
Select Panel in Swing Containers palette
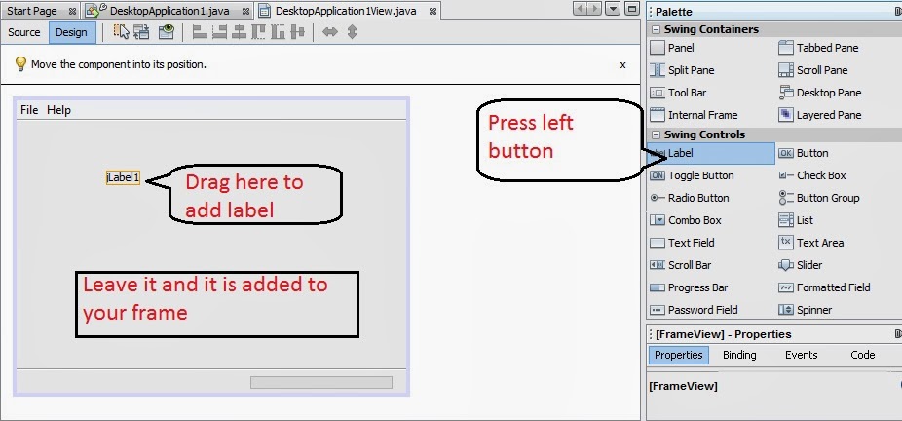tap(672, 48)
